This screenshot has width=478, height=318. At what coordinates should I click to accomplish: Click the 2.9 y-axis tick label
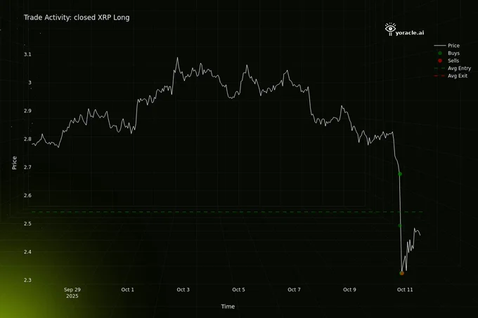[x=27, y=111]
